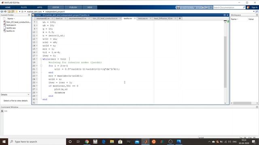Open Task View from the taskbar
Screen dimensions: 259x145
click(x=78, y=141)
